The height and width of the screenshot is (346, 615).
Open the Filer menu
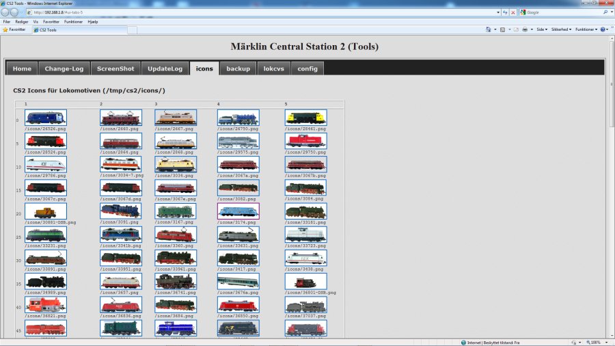click(x=7, y=22)
